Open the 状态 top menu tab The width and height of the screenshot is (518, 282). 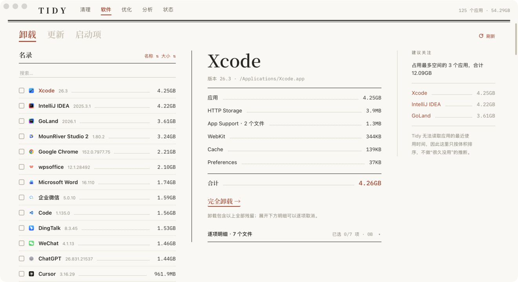click(x=168, y=10)
